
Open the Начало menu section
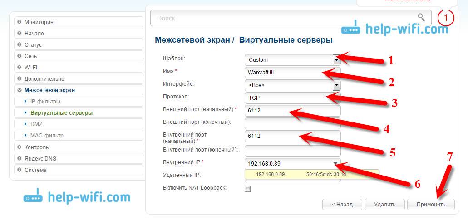click(x=79, y=33)
